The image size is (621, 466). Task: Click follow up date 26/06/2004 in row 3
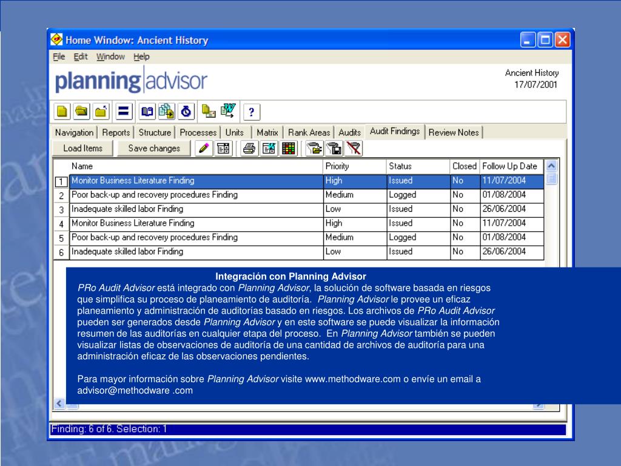[512, 209]
